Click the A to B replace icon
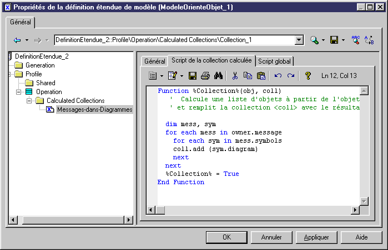This screenshot has width=388, height=250. point(369,40)
